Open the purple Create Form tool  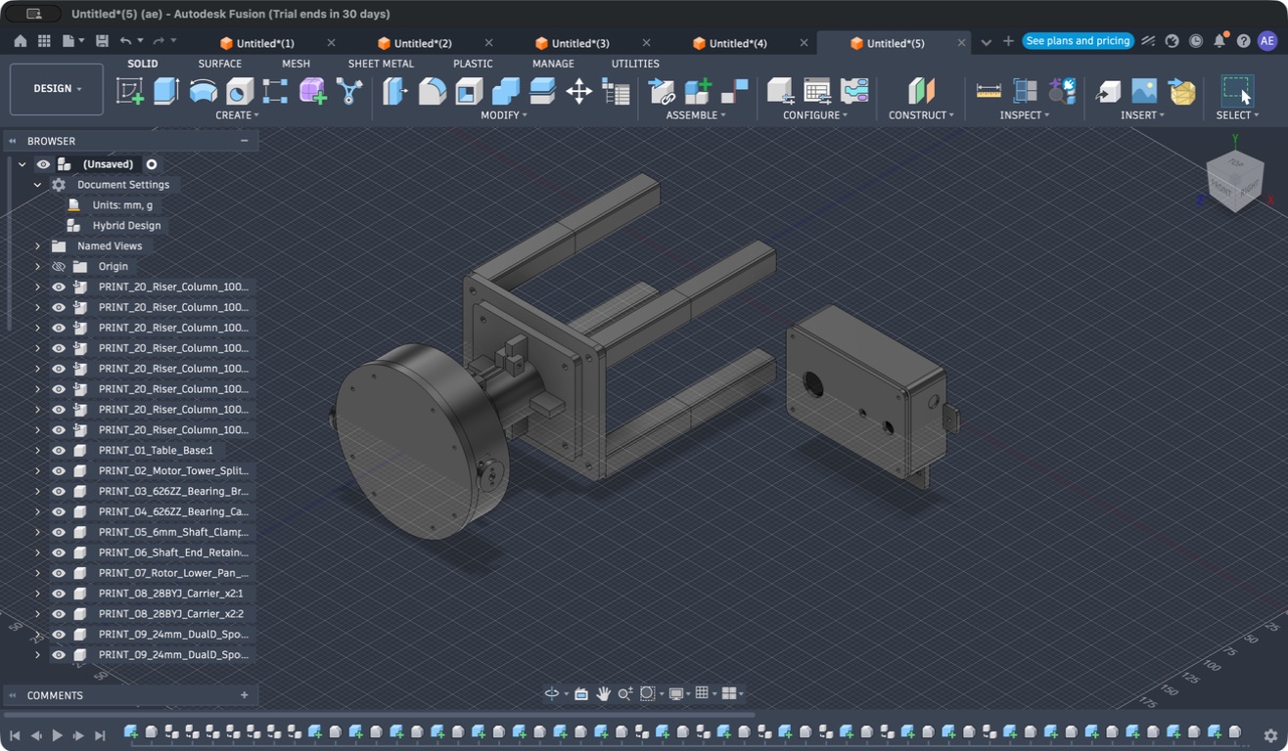[x=312, y=91]
